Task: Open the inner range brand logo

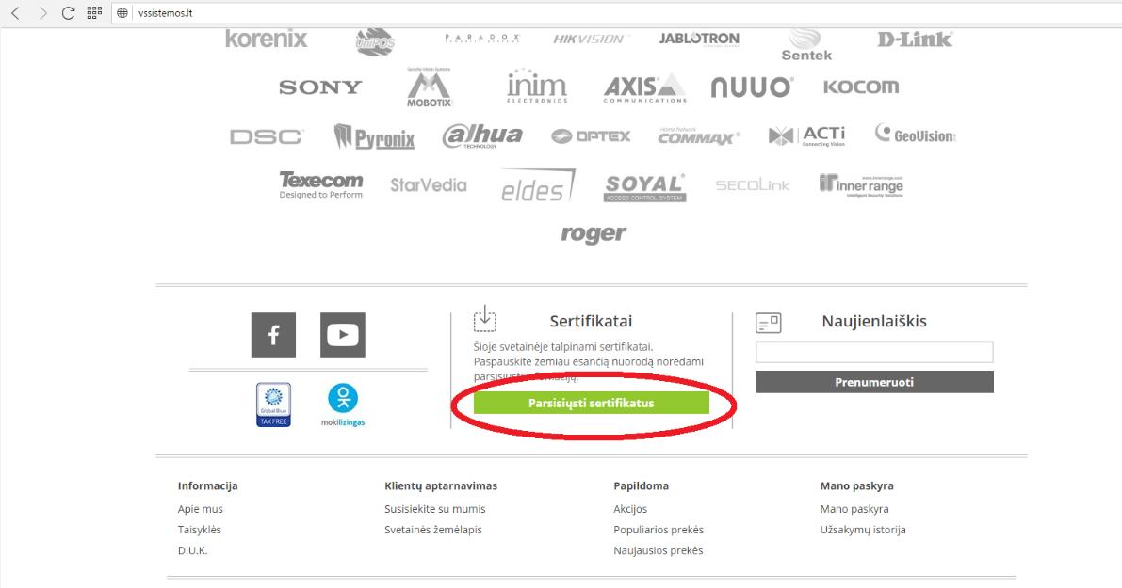Action: [861, 185]
